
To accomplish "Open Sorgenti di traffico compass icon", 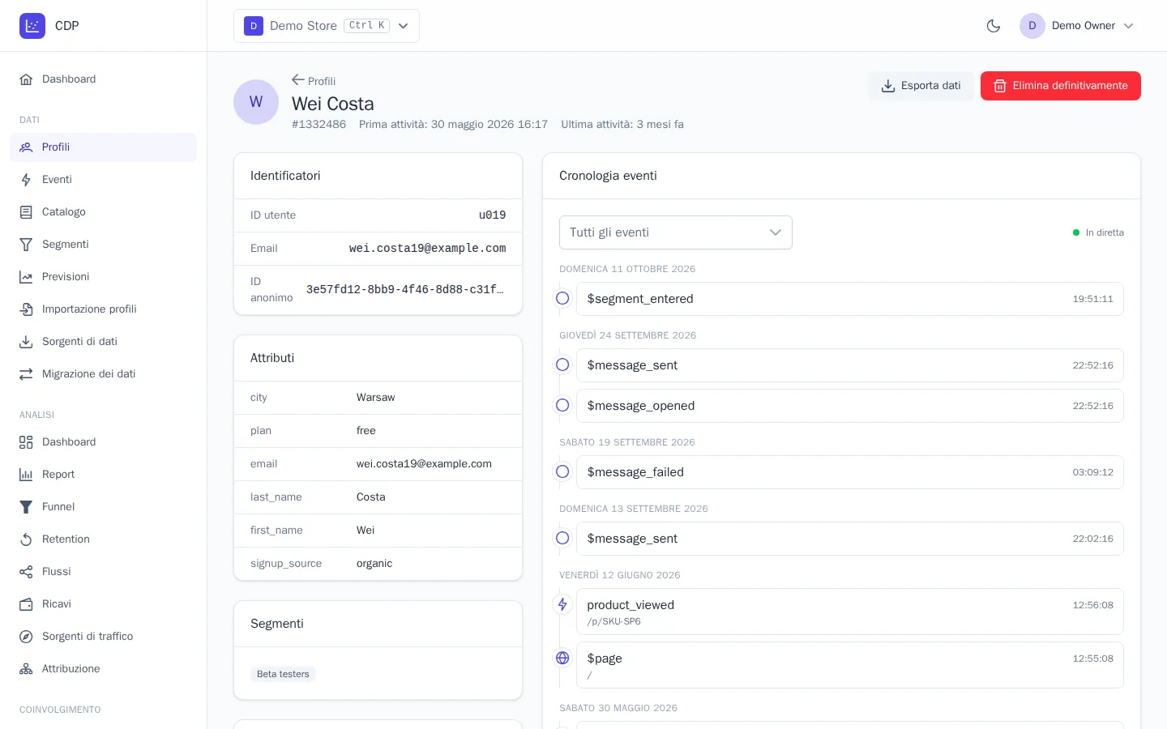I will [26, 637].
